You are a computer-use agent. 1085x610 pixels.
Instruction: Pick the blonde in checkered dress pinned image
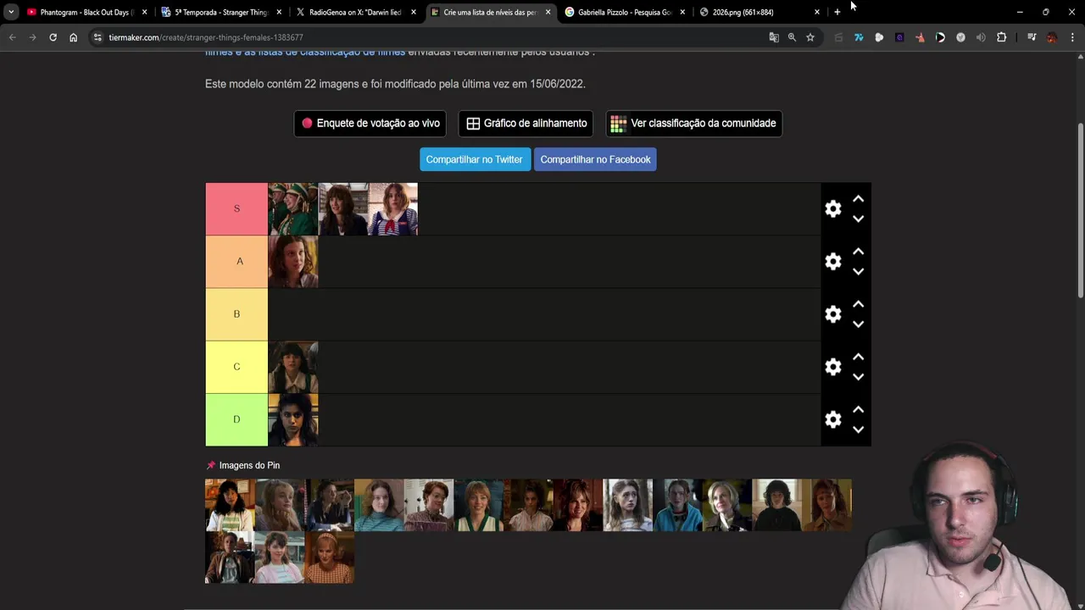(x=329, y=557)
